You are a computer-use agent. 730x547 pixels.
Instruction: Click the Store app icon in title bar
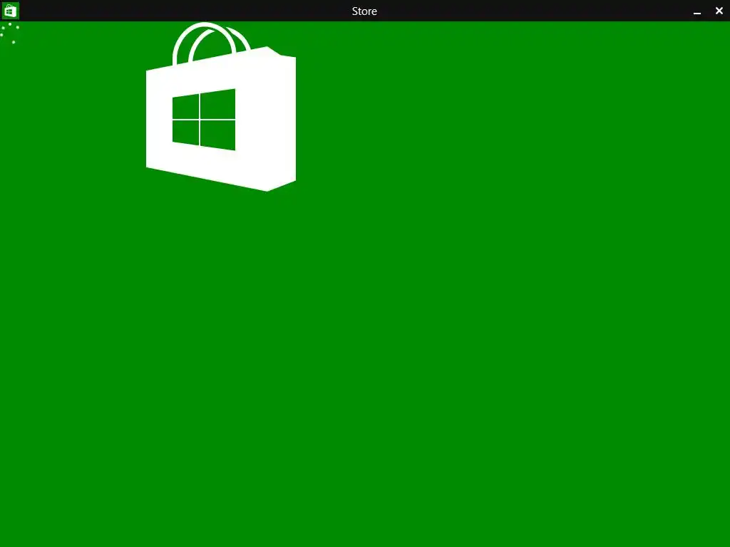click(x=10, y=11)
